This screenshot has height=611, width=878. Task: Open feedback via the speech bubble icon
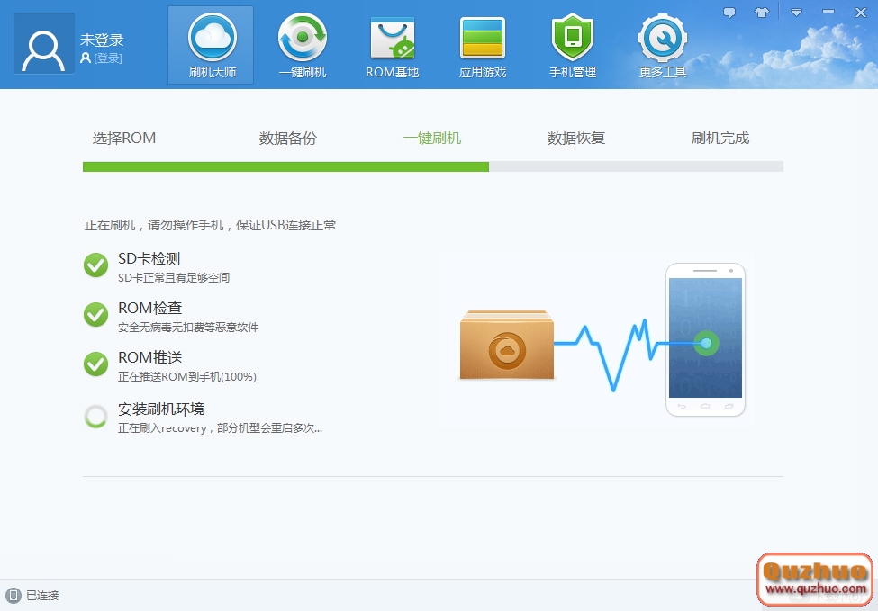(x=730, y=12)
